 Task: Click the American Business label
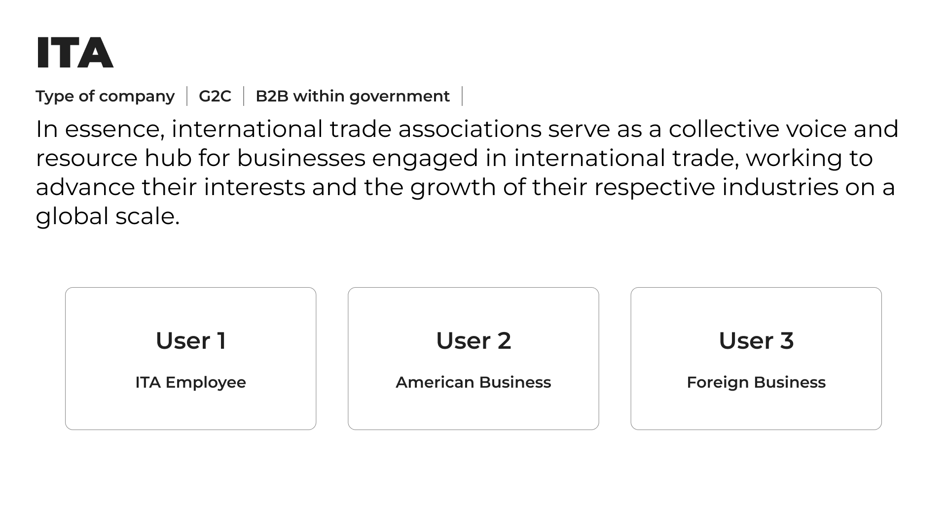click(x=473, y=382)
